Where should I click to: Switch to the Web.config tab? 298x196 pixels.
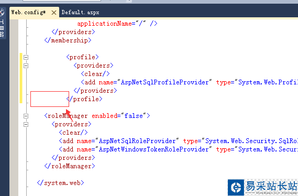pos(28,13)
